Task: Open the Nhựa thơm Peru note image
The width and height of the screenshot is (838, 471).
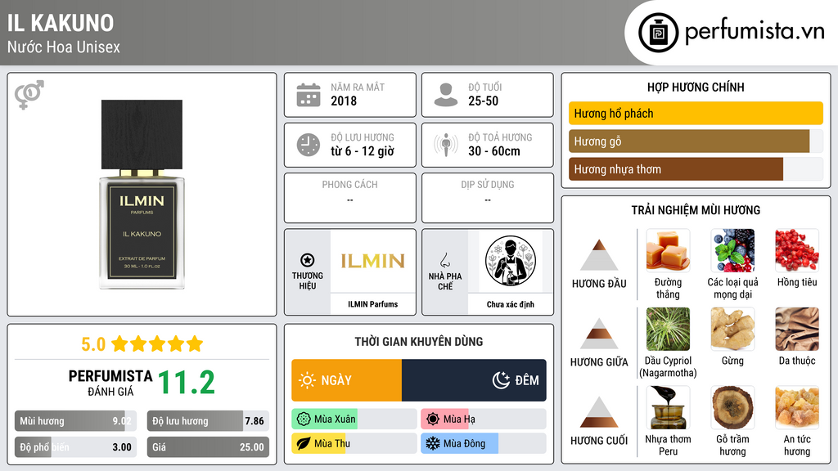Action: 668,407
